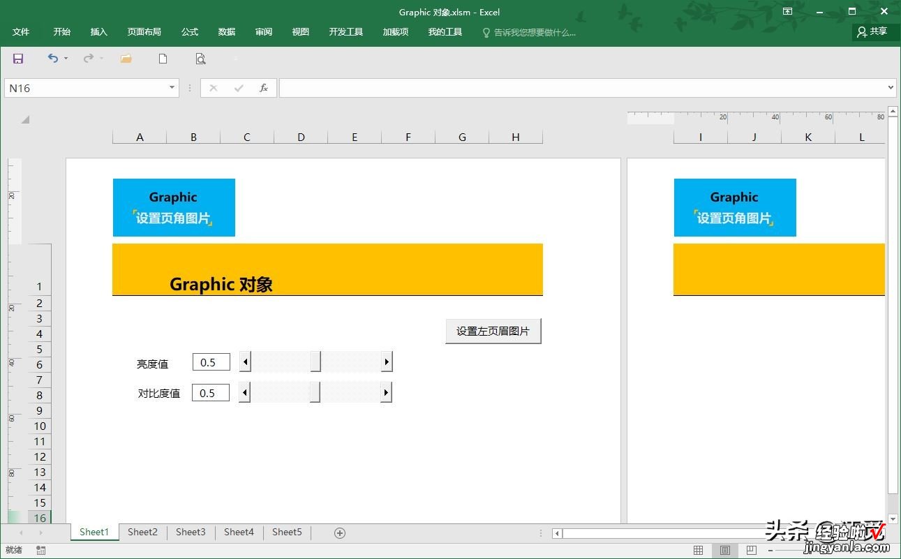
Task: Open the 插入 ribbon tab
Action: point(99,32)
